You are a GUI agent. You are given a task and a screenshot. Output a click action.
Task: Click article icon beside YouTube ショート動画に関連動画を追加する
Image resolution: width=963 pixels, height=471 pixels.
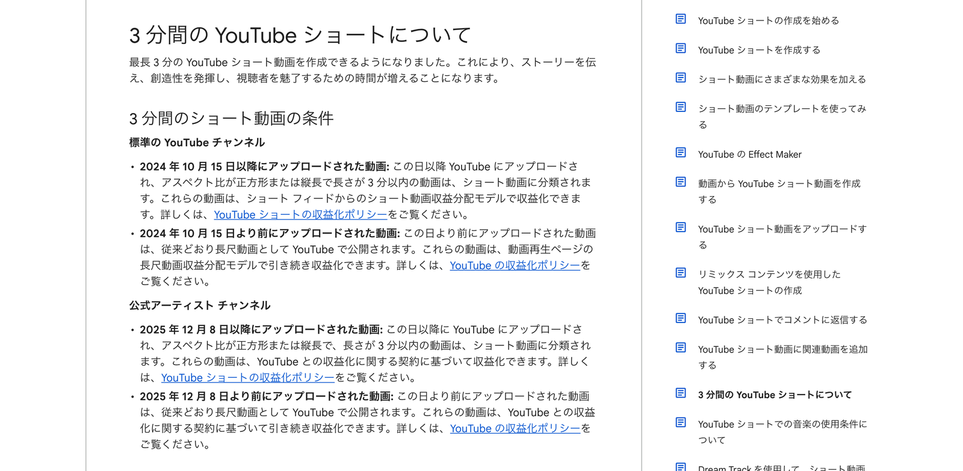[681, 348]
